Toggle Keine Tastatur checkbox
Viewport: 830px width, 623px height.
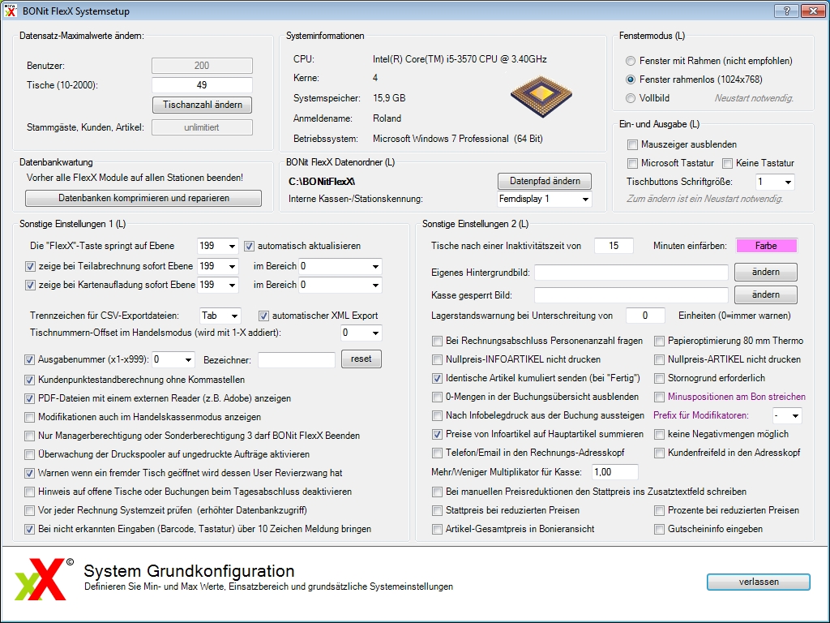[727, 163]
